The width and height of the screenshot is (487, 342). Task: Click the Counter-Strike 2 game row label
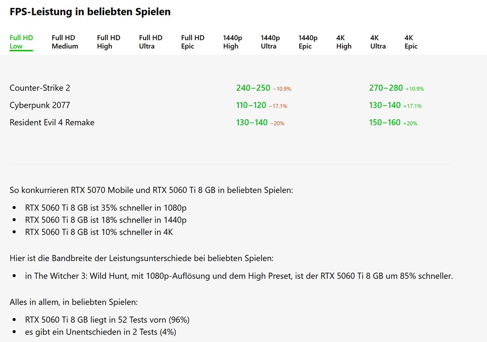point(40,88)
